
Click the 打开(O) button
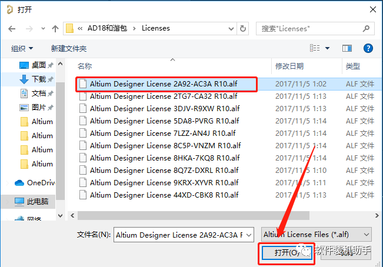coord(287,252)
